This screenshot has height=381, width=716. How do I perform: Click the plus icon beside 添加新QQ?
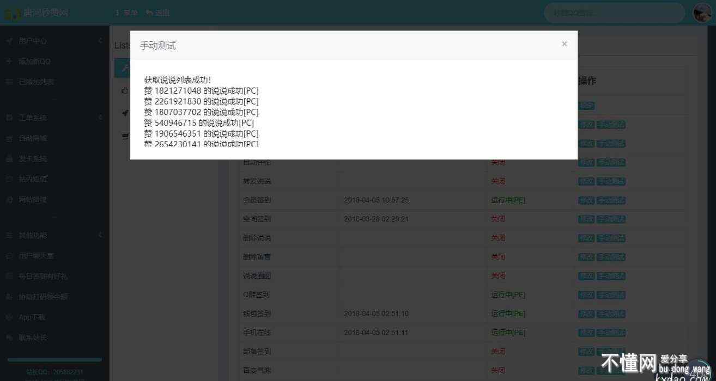(9, 62)
